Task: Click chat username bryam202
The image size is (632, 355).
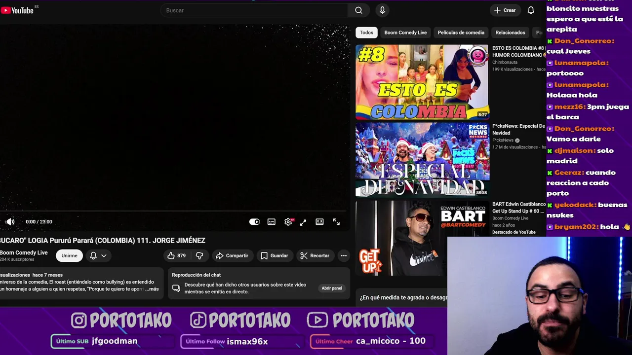Action: (x=577, y=227)
